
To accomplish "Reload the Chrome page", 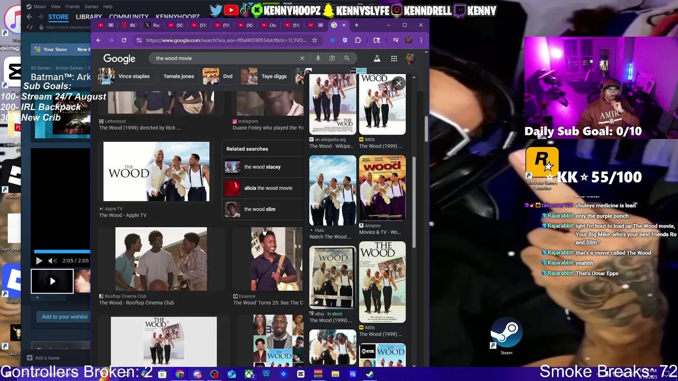I will (124, 40).
